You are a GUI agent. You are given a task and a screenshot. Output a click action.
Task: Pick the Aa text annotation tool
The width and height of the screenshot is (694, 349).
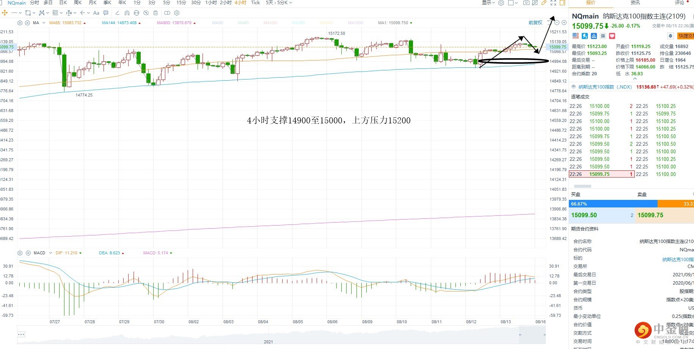coord(96,13)
